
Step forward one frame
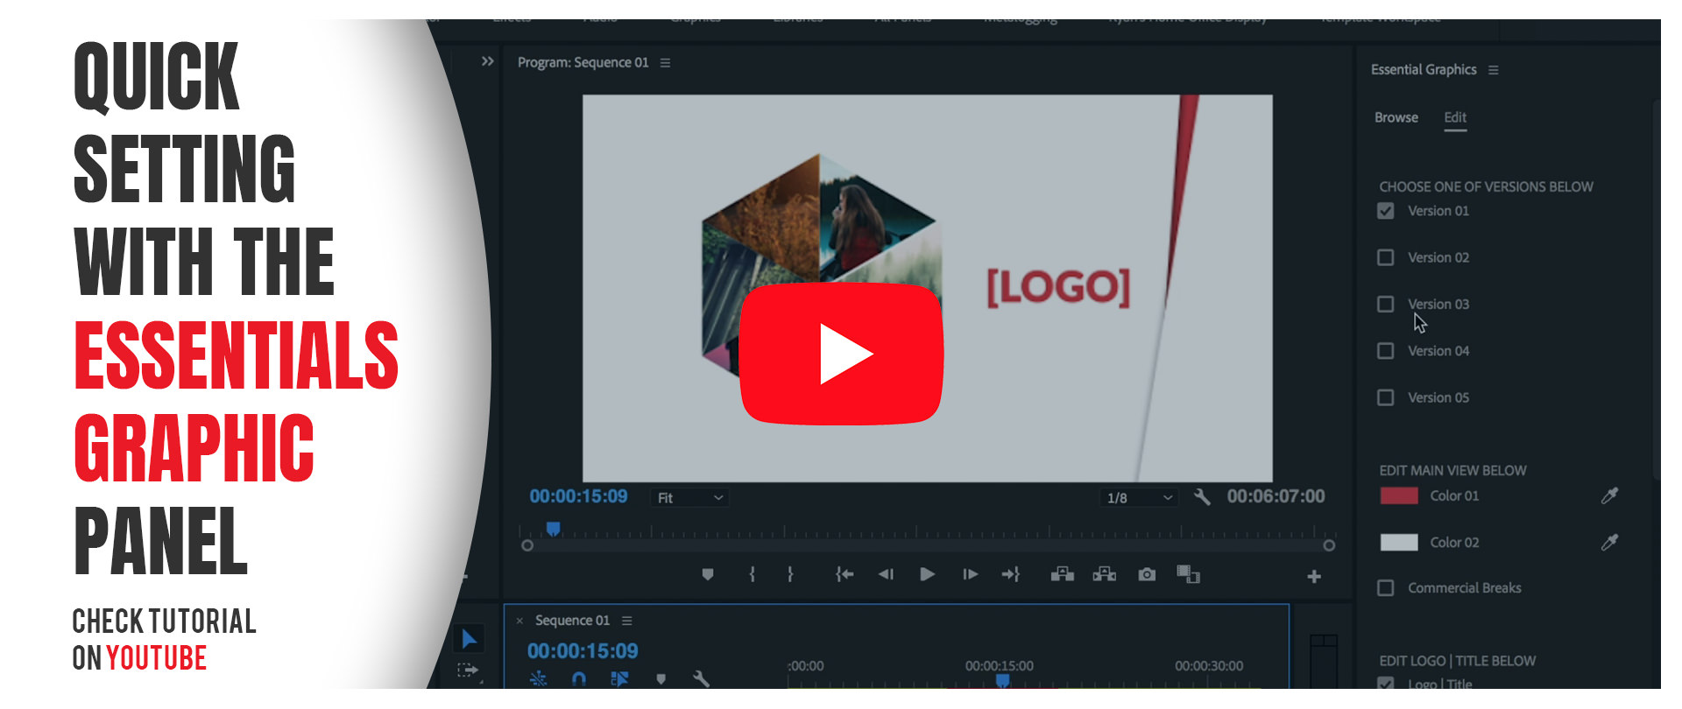click(x=970, y=574)
